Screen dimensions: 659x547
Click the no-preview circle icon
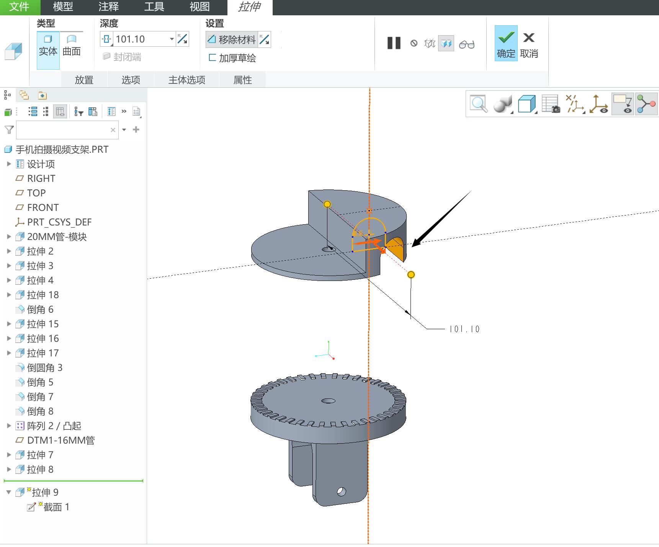click(414, 43)
